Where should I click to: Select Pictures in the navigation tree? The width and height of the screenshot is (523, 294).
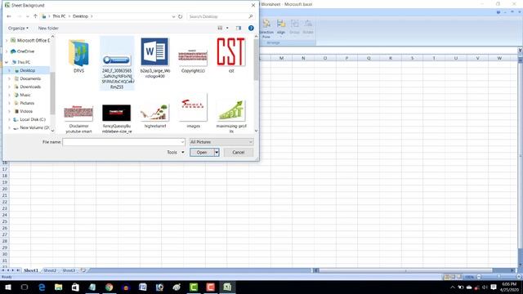click(x=27, y=104)
